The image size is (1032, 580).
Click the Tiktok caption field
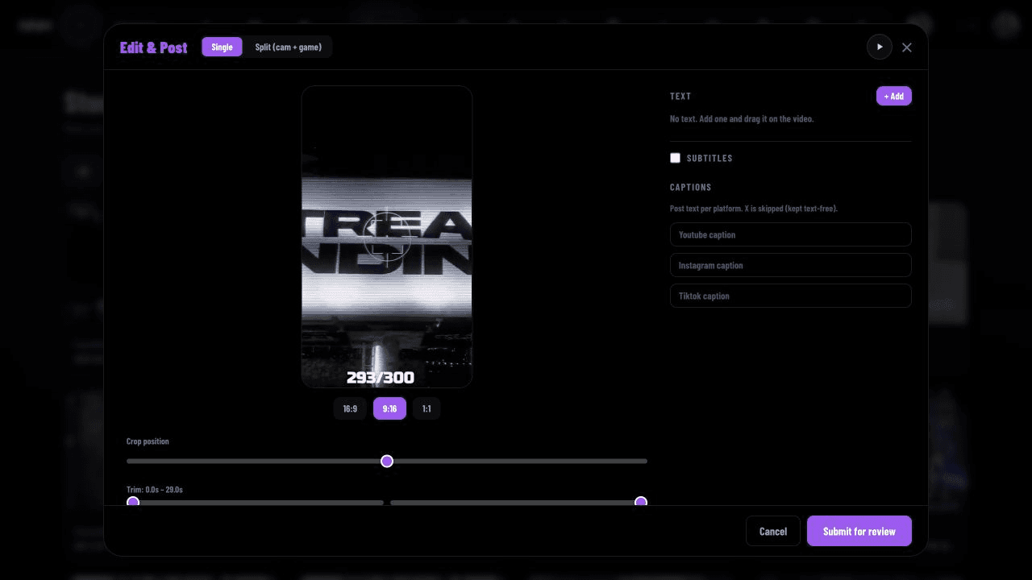pos(791,296)
